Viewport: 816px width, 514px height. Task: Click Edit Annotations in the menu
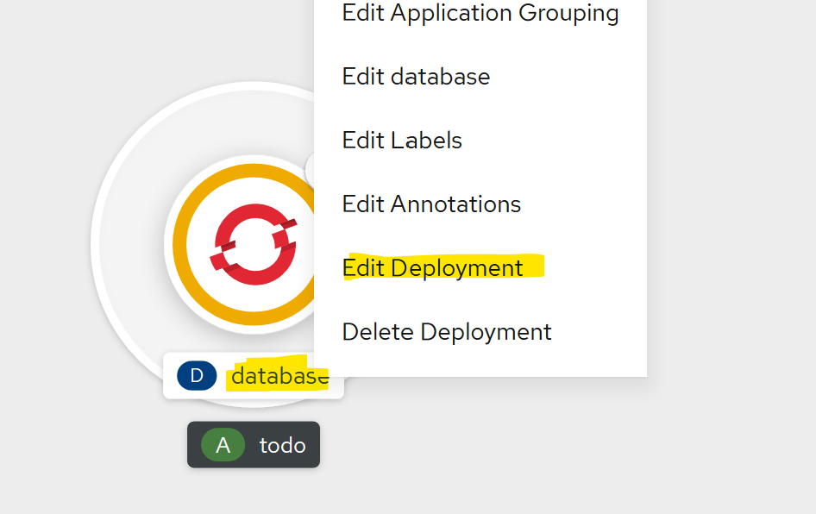tap(480, 204)
